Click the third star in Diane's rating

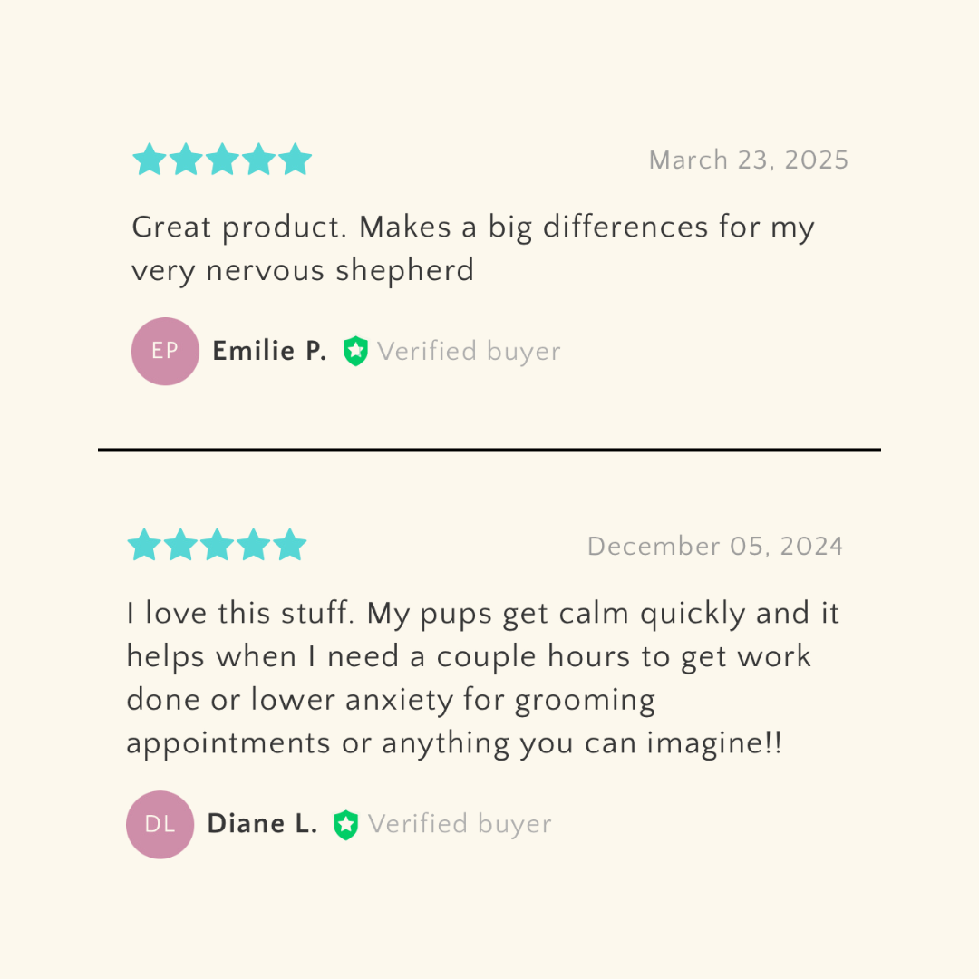click(217, 546)
